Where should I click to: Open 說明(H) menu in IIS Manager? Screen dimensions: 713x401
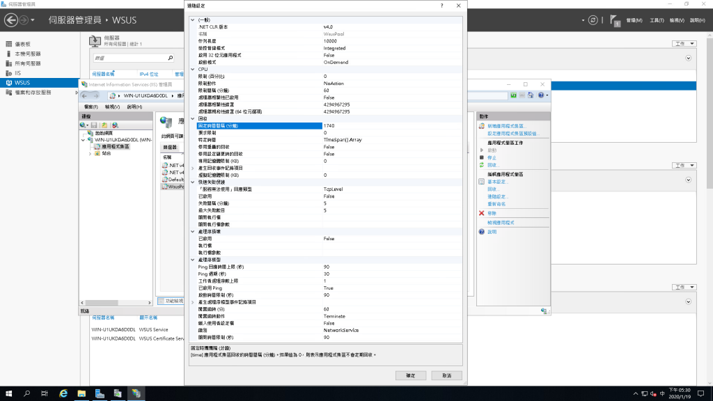coord(134,107)
